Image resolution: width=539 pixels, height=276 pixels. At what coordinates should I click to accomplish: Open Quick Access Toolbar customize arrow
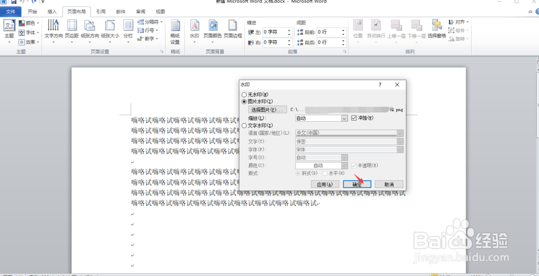point(43,2)
